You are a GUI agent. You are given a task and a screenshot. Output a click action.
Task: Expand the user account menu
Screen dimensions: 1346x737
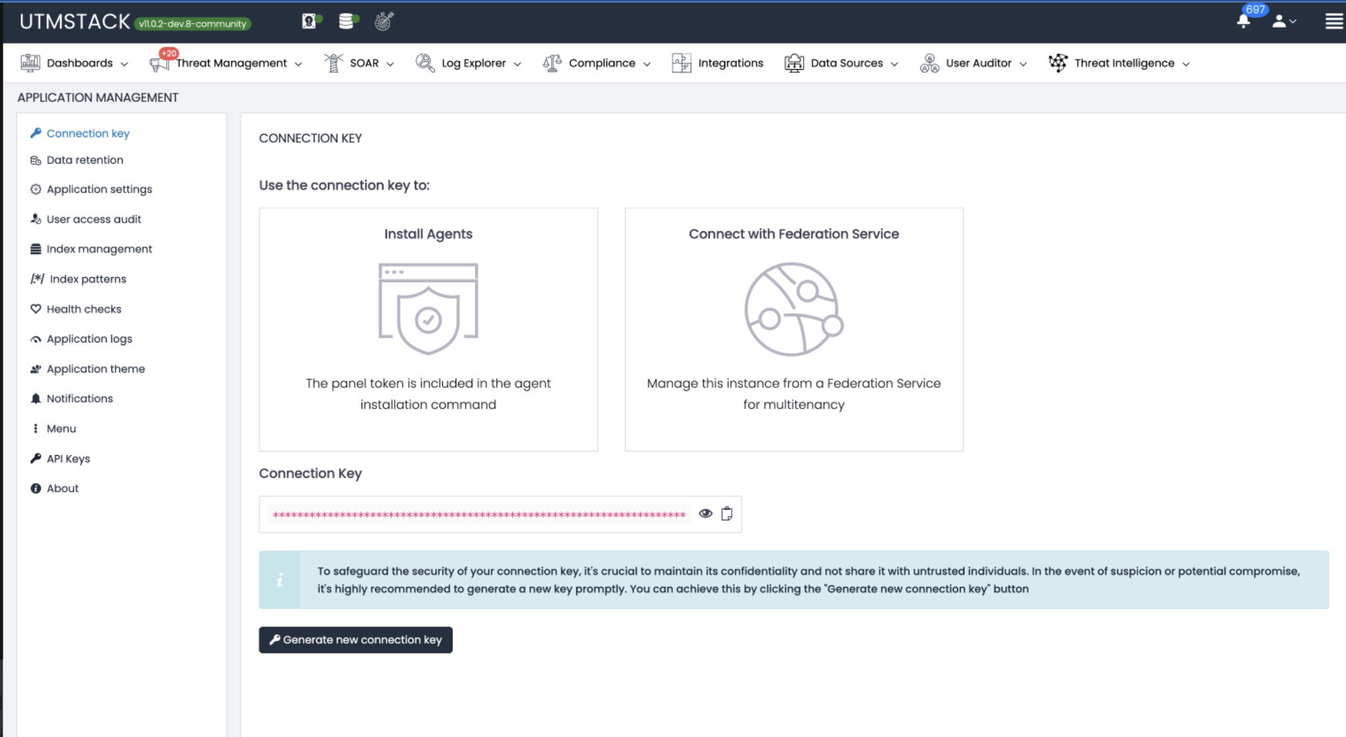click(1284, 21)
